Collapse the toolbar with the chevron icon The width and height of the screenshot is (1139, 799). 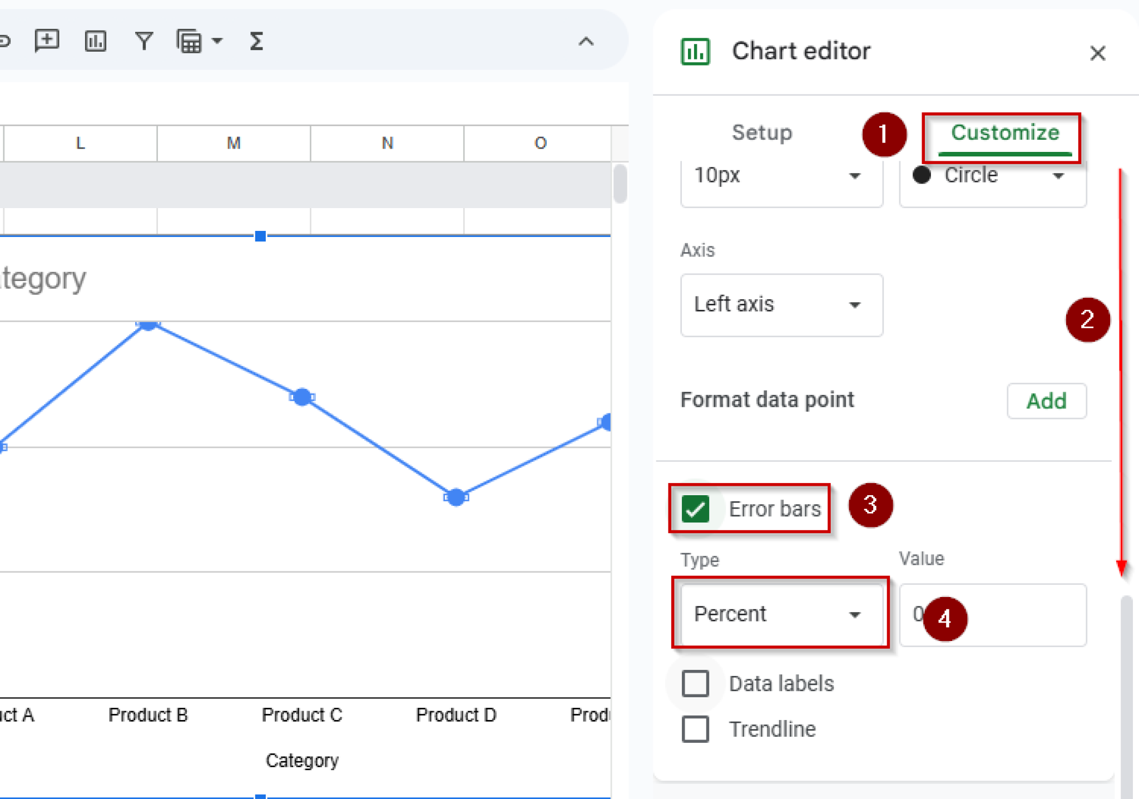click(x=585, y=41)
